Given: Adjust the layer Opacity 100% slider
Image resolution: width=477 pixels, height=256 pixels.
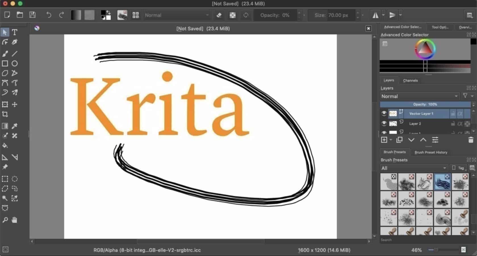Looking at the screenshot, I should point(425,104).
